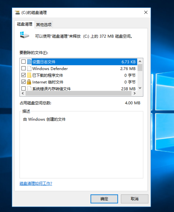174x212 pixels.
Task: Click the blue file icon for 设置日志文件
Action: point(29,62)
